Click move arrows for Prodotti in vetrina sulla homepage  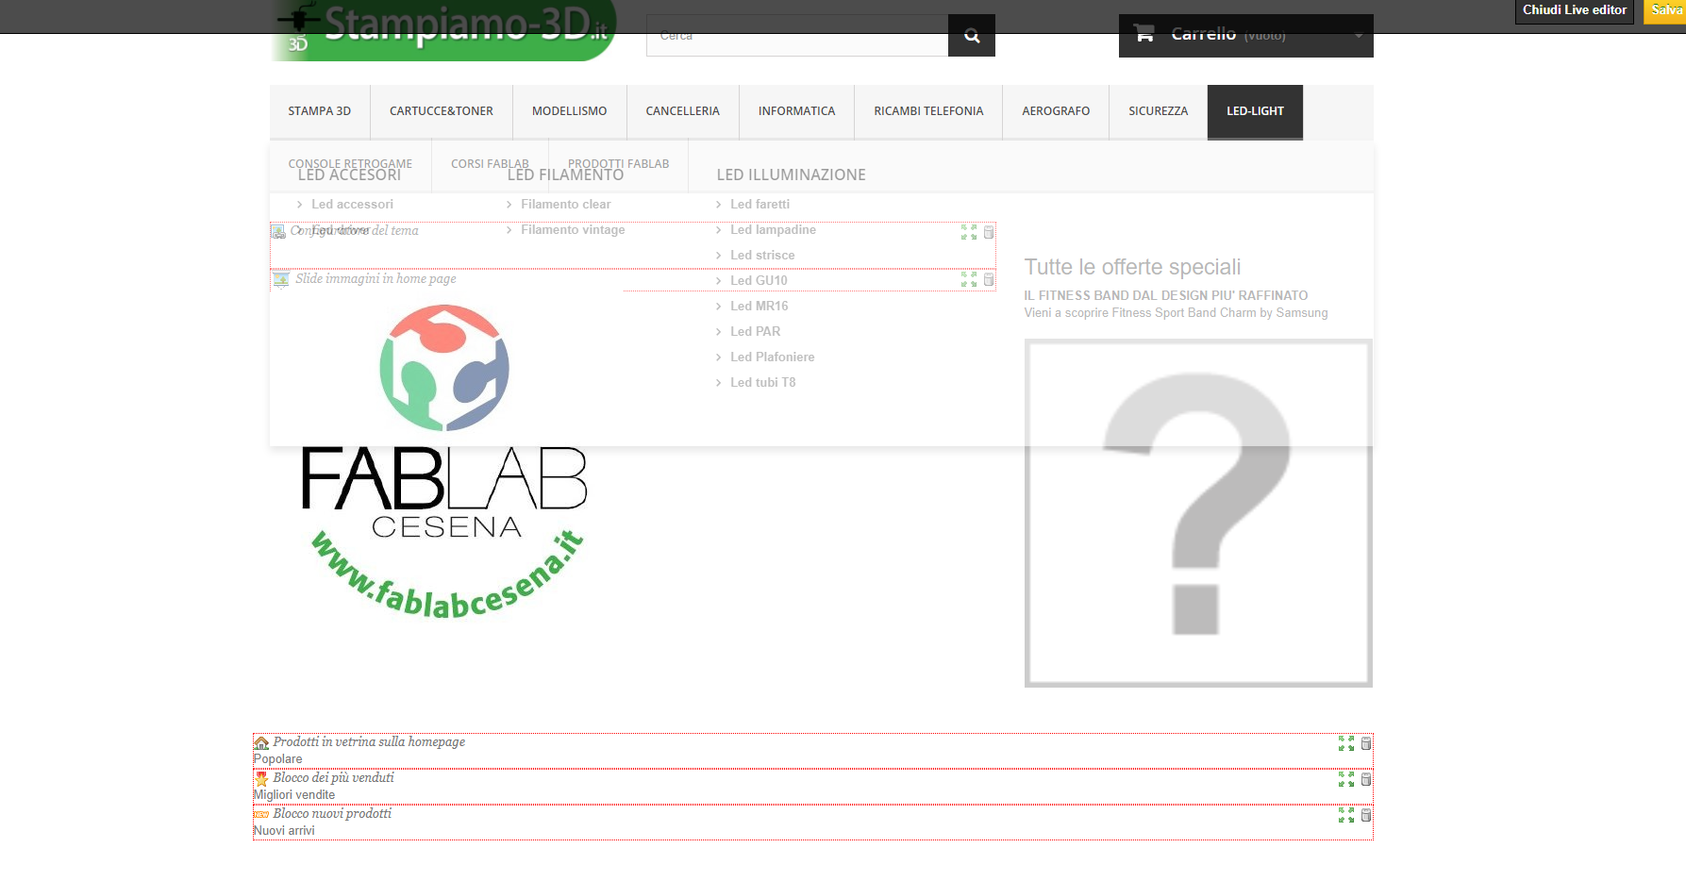pos(1346,743)
